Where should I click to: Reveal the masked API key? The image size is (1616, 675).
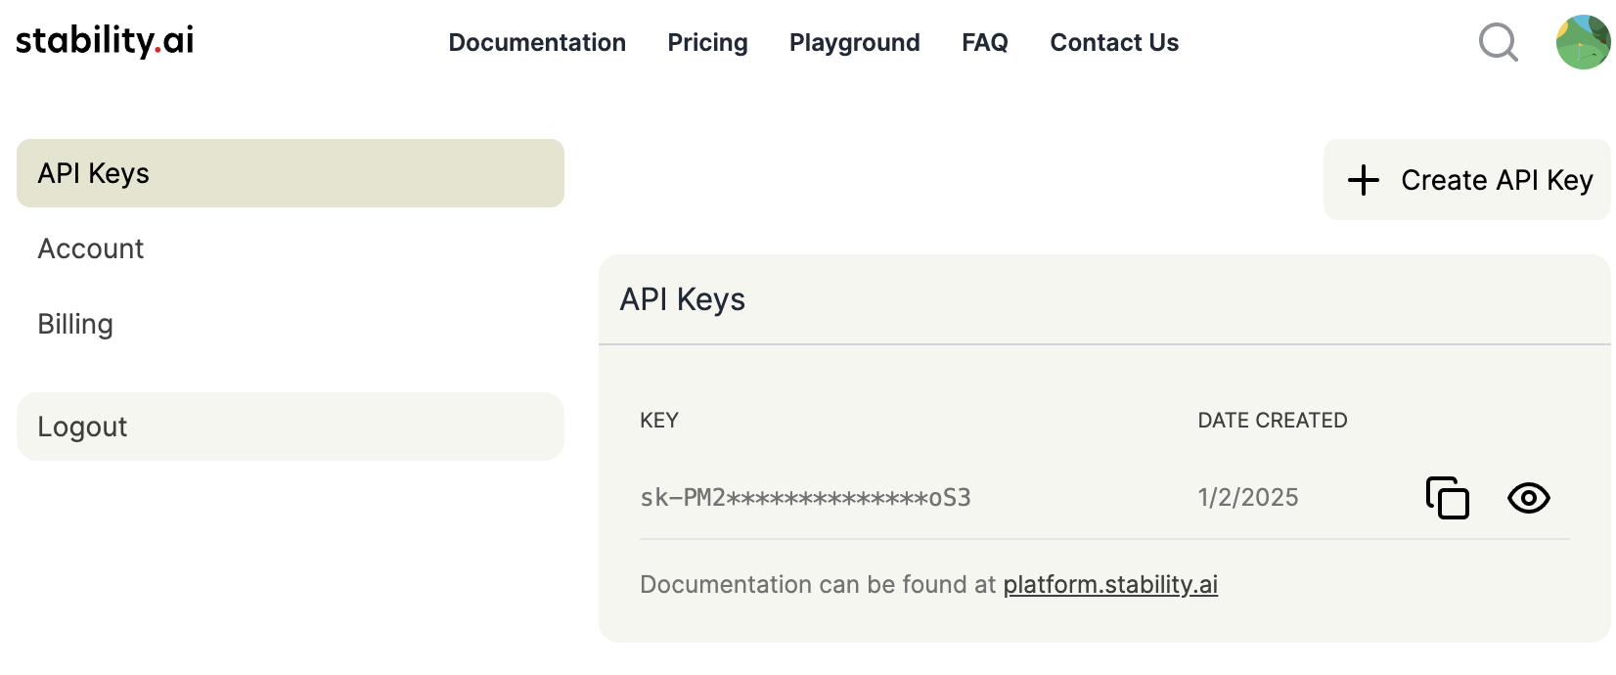1528,498
